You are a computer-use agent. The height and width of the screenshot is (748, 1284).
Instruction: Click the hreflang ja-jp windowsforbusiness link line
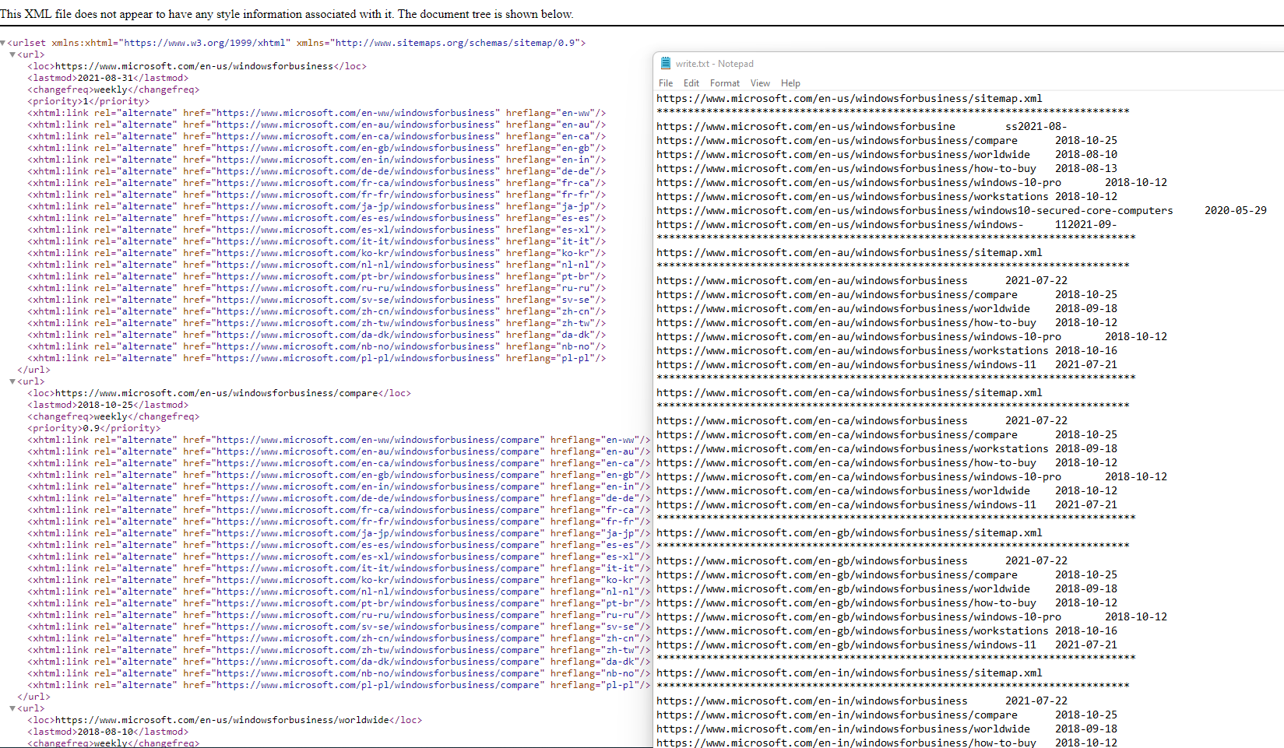point(317,206)
